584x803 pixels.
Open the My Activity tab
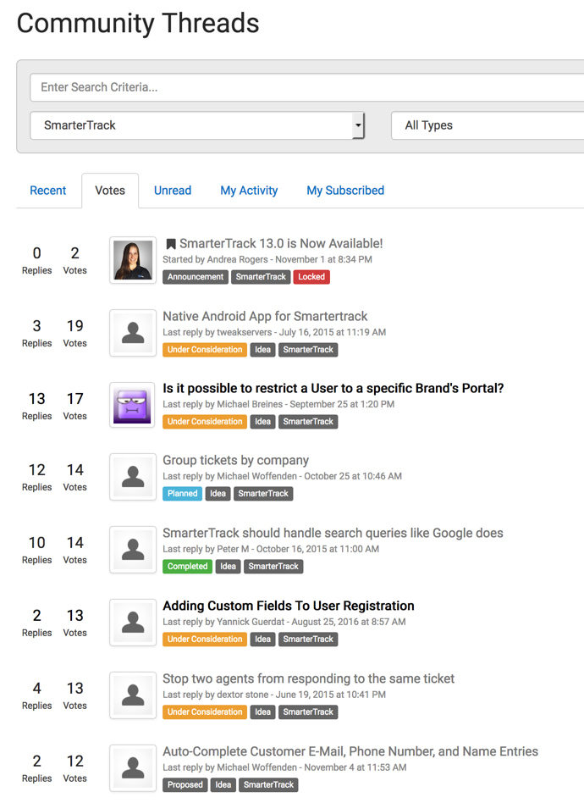coord(249,191)
